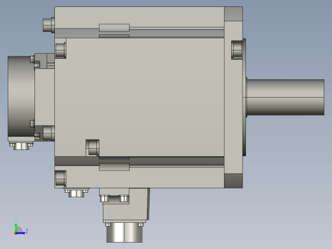Select the large cylindrical power connector at bottom
The width and height of the screenshot is (332, 249).
coord(124,232)
